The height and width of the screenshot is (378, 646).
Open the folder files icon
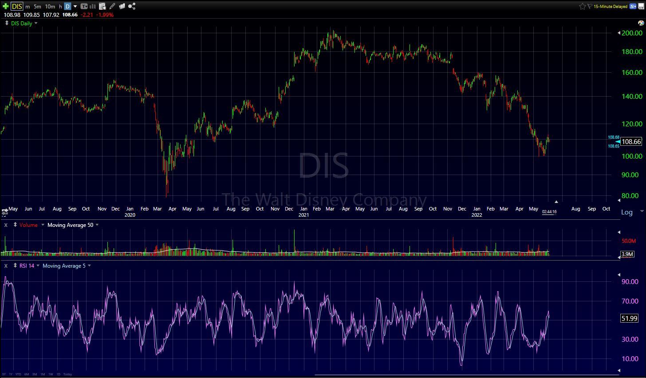122,6
